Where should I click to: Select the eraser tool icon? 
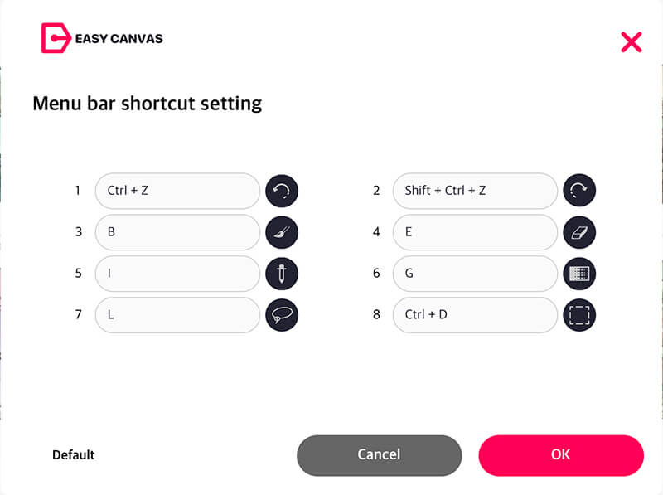tap(579, 232)
